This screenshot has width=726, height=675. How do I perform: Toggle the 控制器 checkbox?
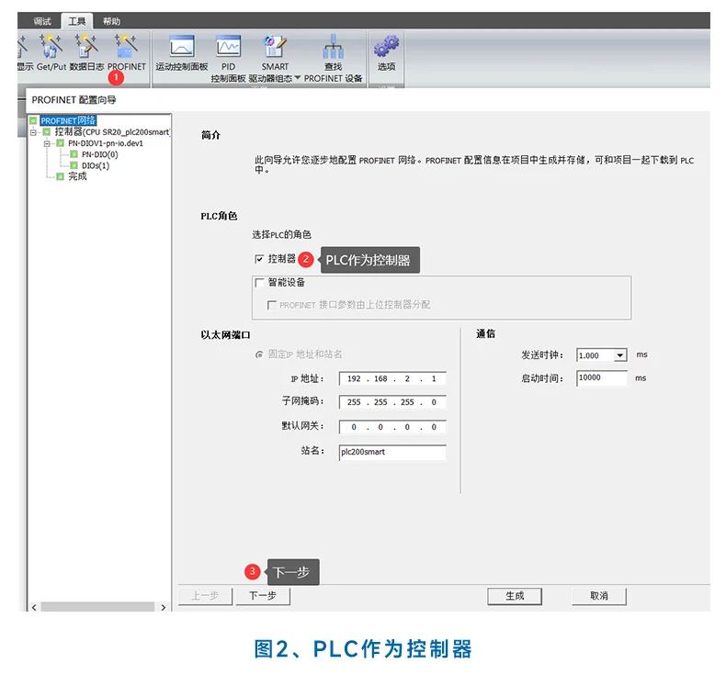click(x=259, y=259)
